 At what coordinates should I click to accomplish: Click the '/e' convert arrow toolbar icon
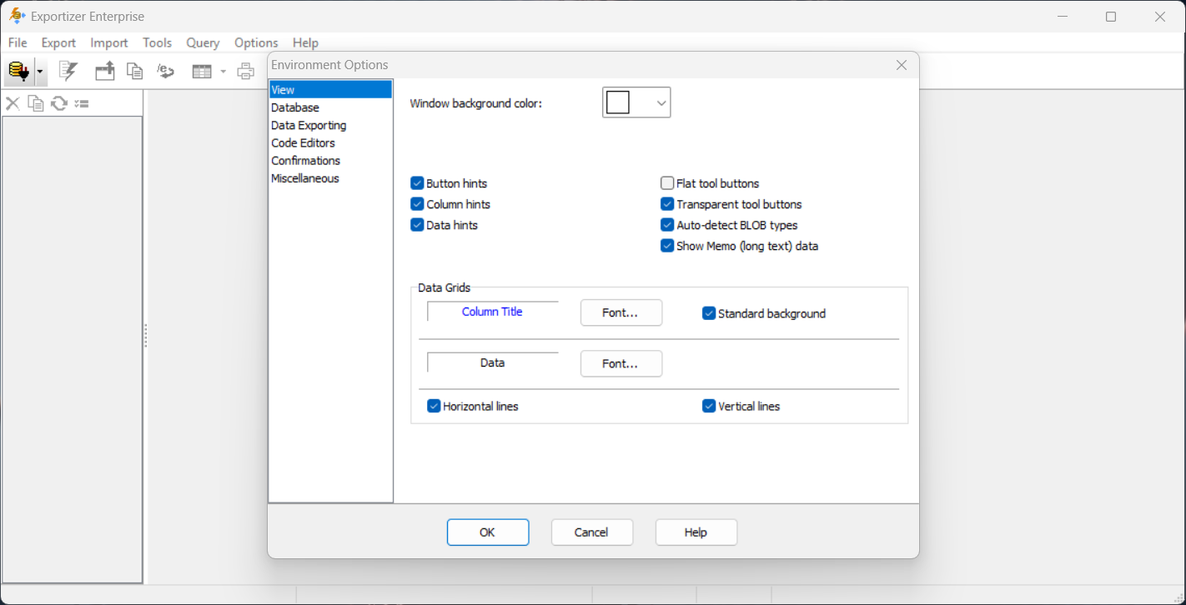165,72
